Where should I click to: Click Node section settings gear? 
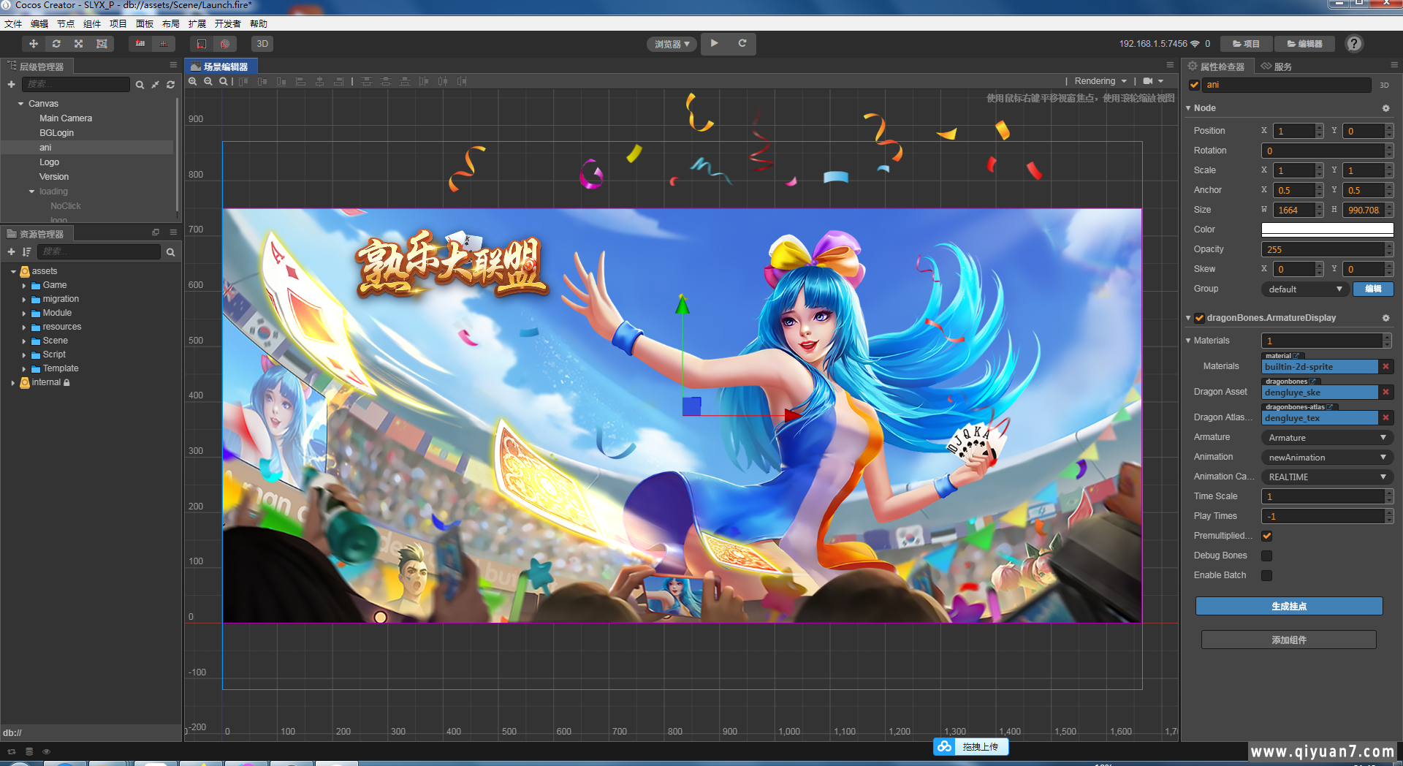click(1385, 108)
